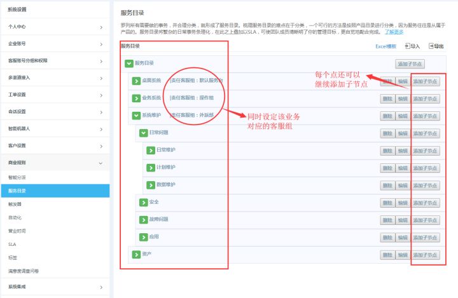Image resolution: width=458 pixels, height=298 pixels.
Task: Open 触发器 in the sidebar menu
Action: 15,204
